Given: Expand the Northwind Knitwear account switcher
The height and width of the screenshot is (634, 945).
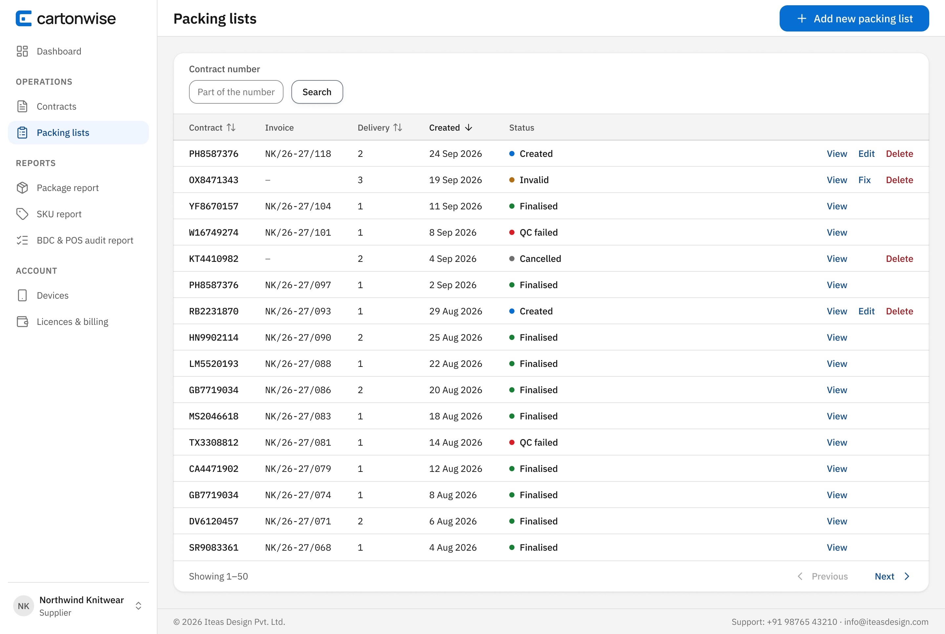Looking at the screenshot, I should (138, 606).
